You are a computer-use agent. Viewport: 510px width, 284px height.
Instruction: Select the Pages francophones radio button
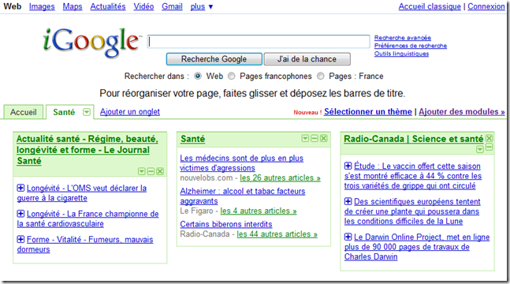tap(231, 76)
